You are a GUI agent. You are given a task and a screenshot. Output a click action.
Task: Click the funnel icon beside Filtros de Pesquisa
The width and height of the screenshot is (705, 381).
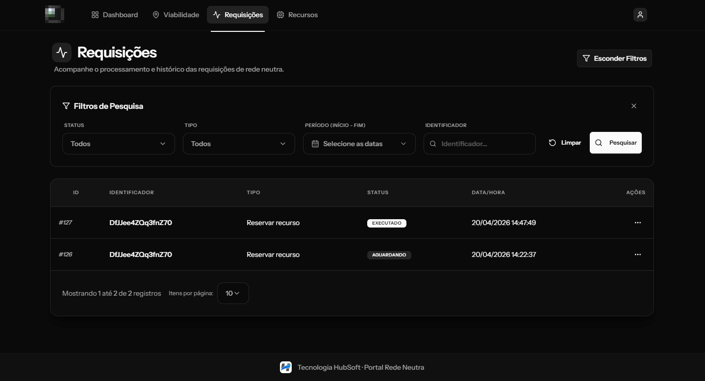[x=66, y=106]
